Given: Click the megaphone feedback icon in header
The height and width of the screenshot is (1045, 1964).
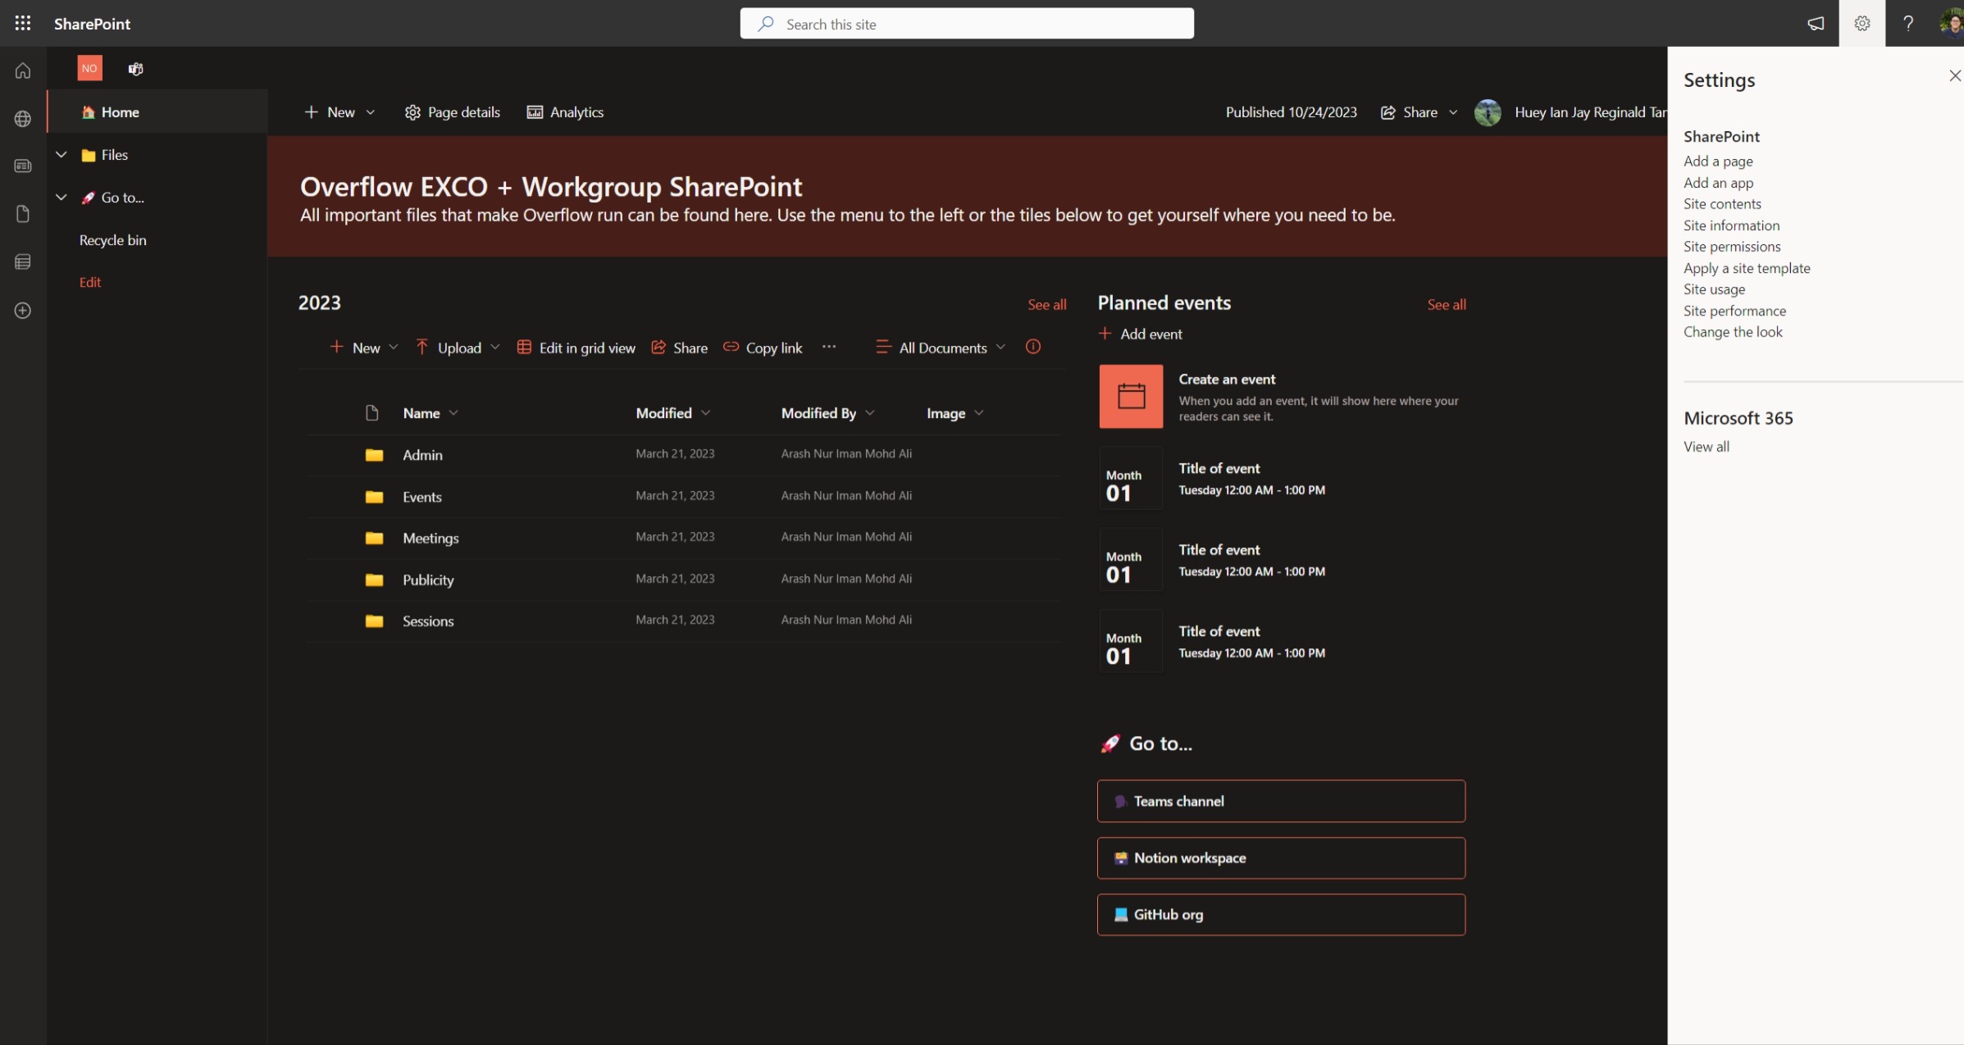Looking at the screenshot, I should point(1816,23).
